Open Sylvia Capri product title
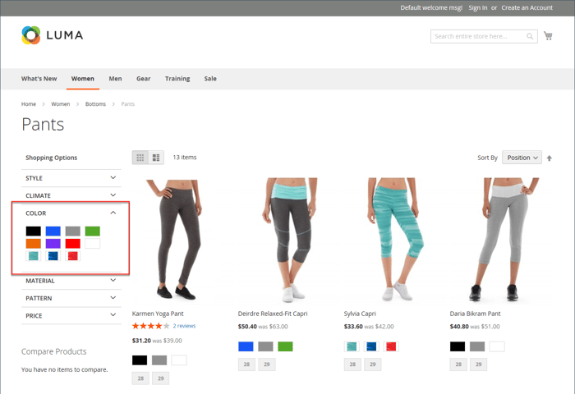 (x=360, y=314)
